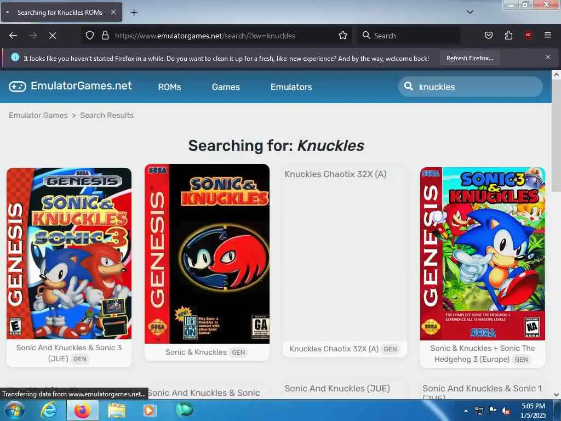
Task: Click Knuckles Chaotix 32X (A) bottom title
Action: (334, 349)
